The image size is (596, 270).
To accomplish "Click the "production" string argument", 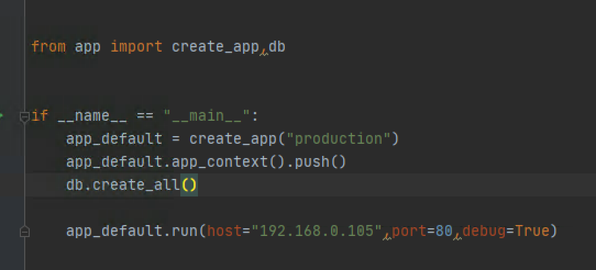I will tap(338, 139).
